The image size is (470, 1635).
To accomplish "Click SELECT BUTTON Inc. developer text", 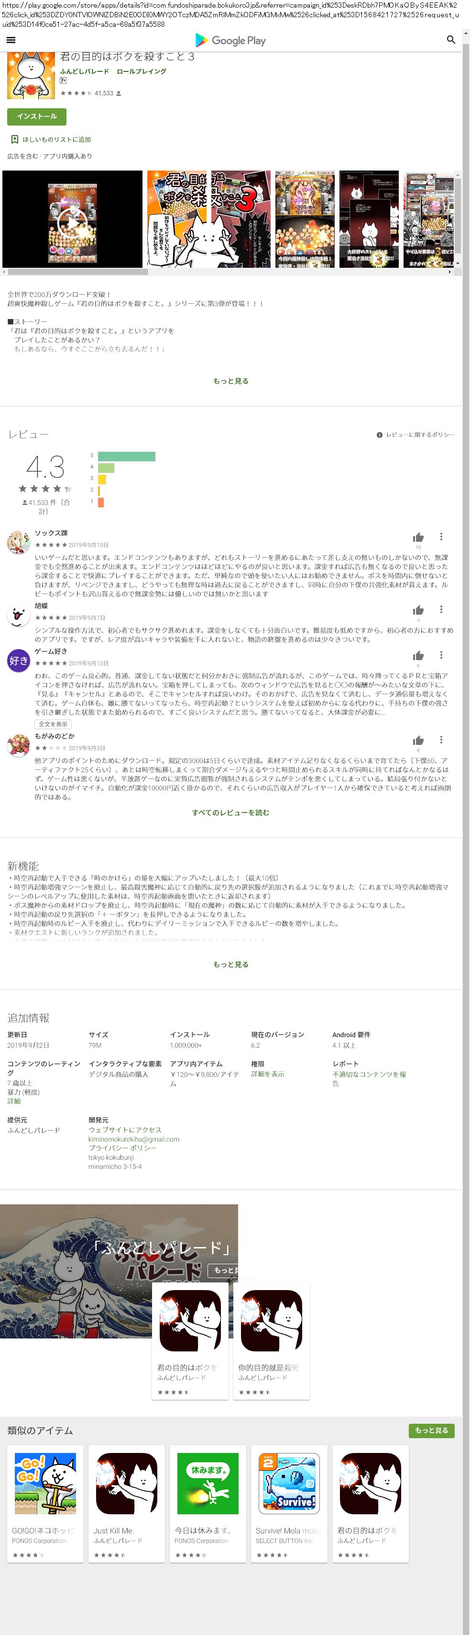I will pyautogui.click(x=284, y=1541).
